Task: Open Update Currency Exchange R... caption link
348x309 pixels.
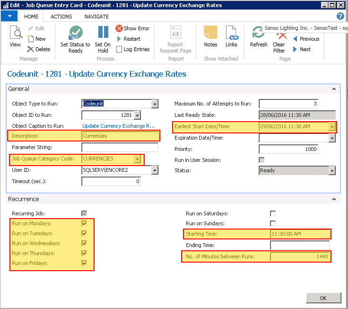Action: (x=119, y=126)
